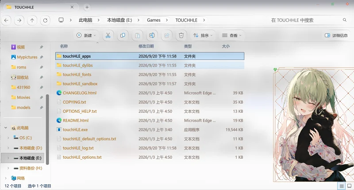Navigate to 本地磁盘 (E:) in breadcrumb
The height and width of the screenshot is (190, 354).
pyautogui.click(x=119, y=20)
